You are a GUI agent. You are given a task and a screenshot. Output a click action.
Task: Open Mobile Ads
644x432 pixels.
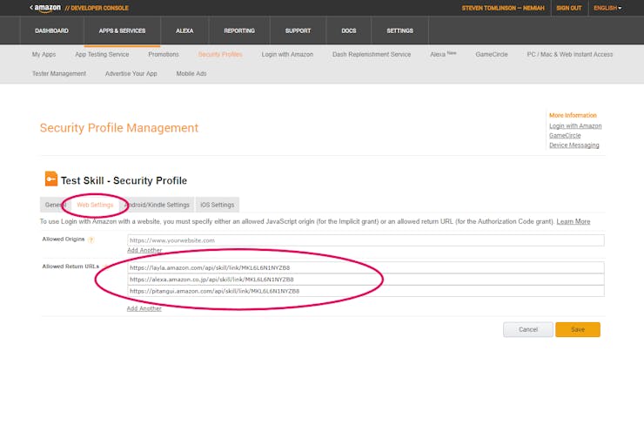point(191,73)
